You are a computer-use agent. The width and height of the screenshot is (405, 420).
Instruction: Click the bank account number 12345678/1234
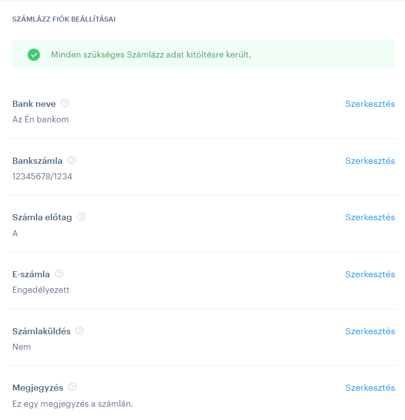click(x=42, y=177)
